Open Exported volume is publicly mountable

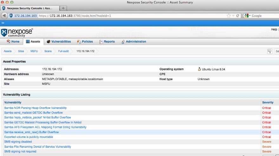pyautogui.click(x=29, y=137)
